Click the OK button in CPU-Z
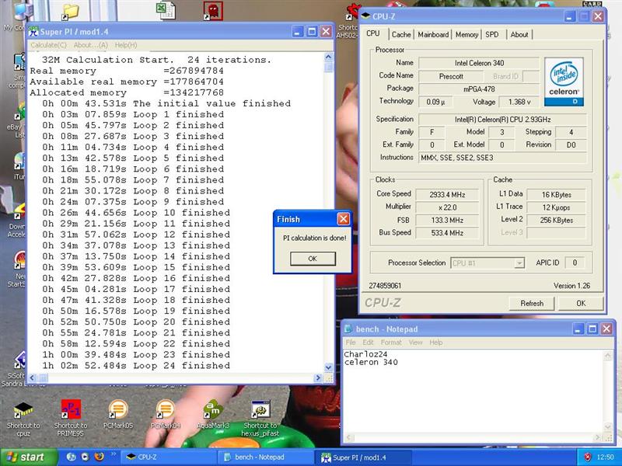This screenshot has width=622, height=466. [x=581, y=303]
